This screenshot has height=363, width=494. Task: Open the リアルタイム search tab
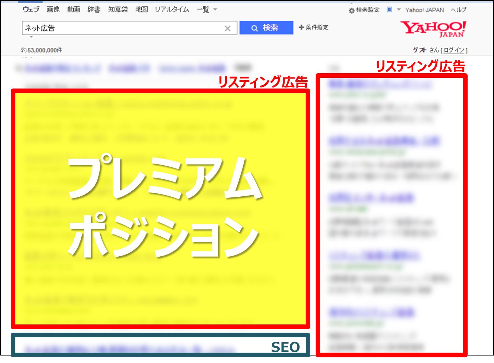[x=172, y=10]
